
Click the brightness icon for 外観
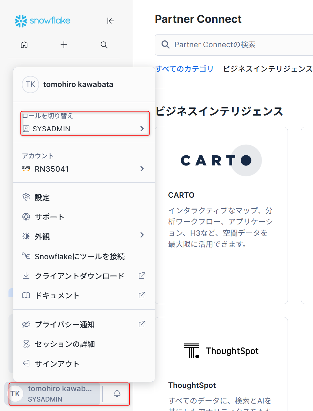tap(26, 236)
